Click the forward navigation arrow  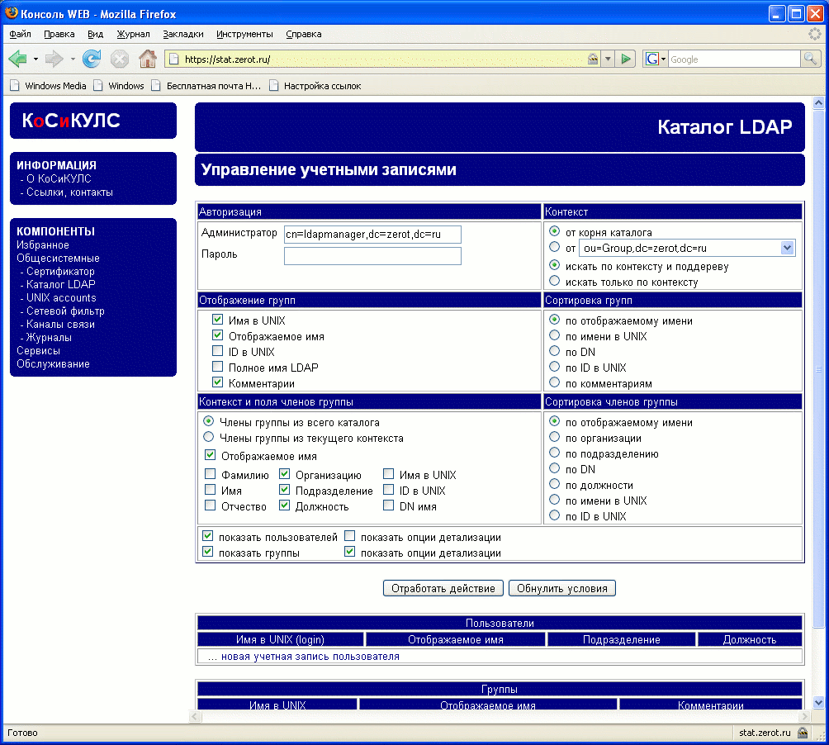[x=54, y=59]
